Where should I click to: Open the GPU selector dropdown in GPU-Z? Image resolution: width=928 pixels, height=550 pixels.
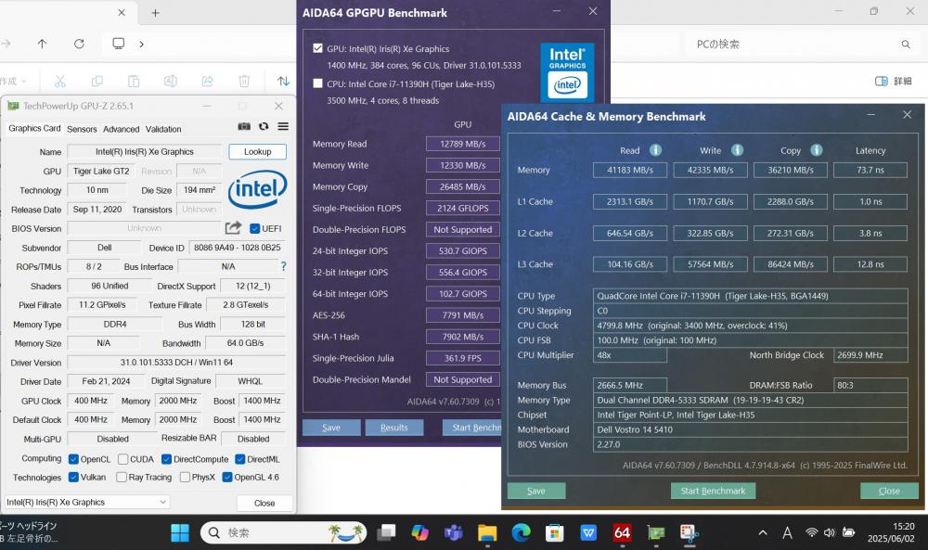(x=87, y=502)
